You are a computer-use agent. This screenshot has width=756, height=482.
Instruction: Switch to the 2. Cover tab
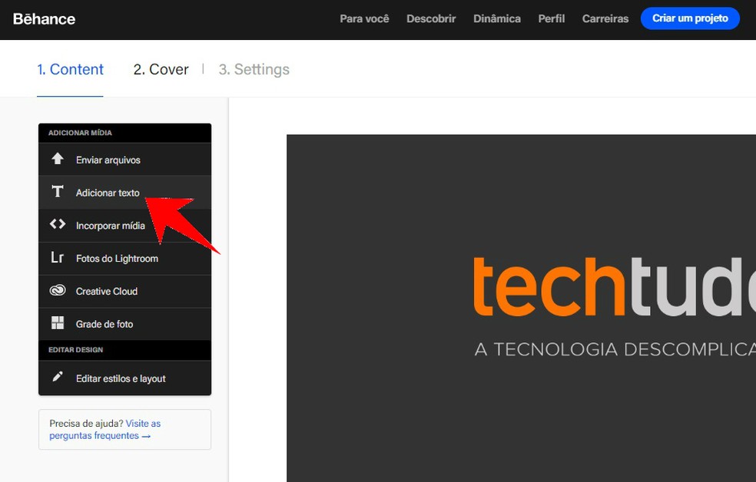click(160, 69)
